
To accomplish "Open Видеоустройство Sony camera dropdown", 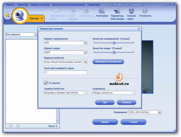I will 85,62.
